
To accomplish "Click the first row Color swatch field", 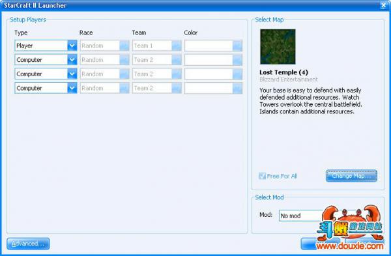I will 209,46.
